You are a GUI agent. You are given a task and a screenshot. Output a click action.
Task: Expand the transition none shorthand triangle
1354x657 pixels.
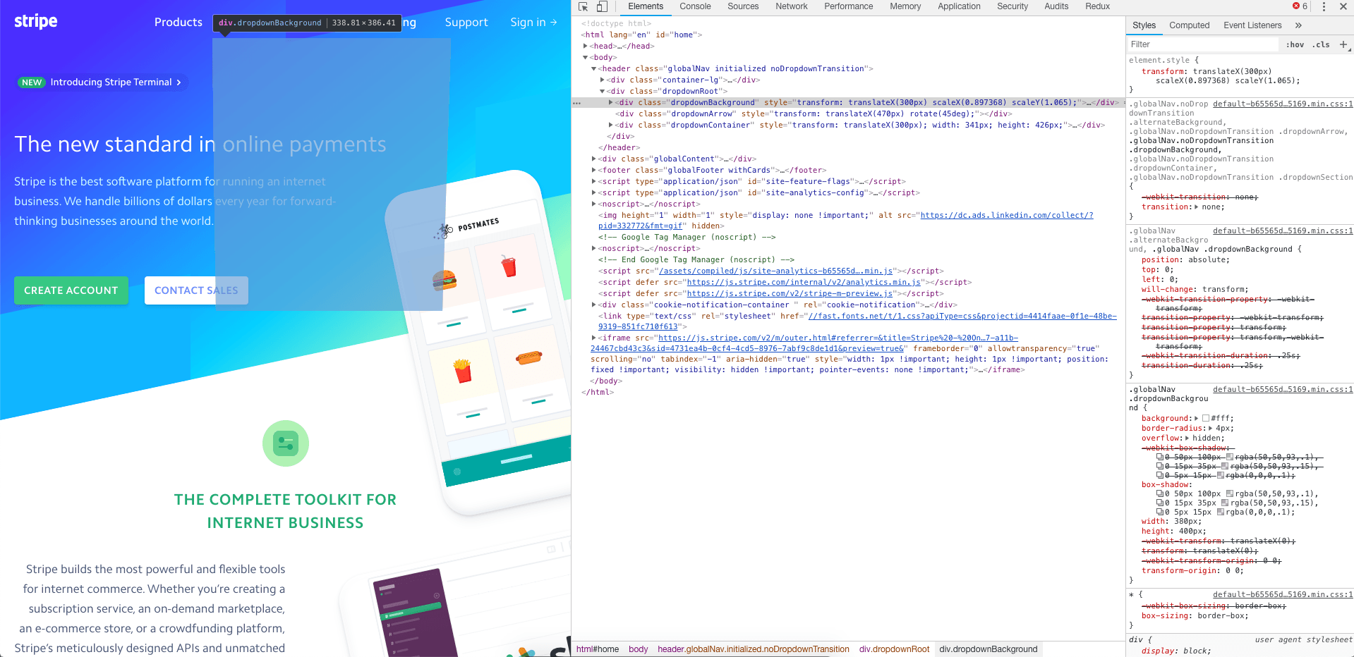1197,207
